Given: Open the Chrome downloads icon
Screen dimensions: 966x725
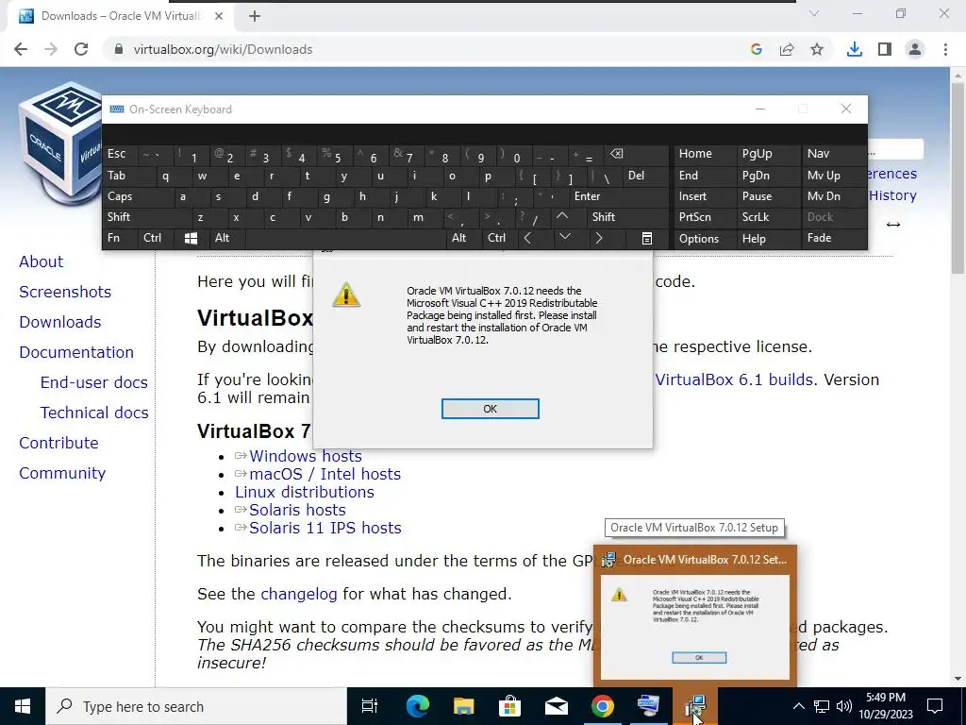Looking at the screenshot, I should pyautogui.click(x=854, y=49).
